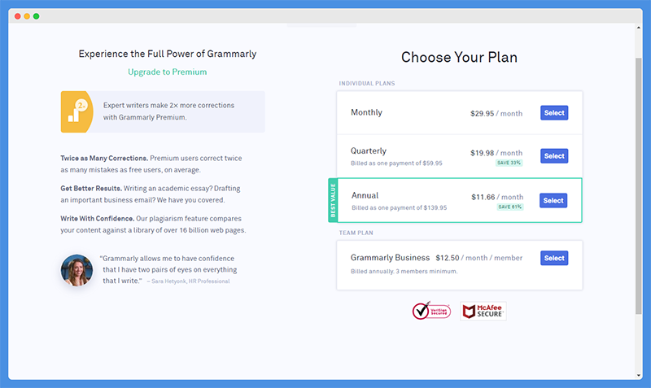Select the Annual plan button
Screen dimensions: 651x388
pyautogui.click(x=553, y=200)
